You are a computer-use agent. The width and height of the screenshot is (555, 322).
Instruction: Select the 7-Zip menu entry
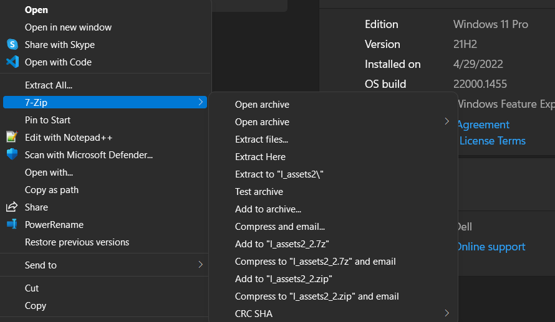[105, 103]
